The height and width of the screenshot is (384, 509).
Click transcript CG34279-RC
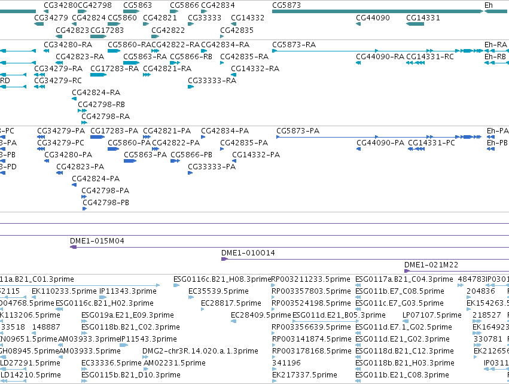click(x=58, y=81)
